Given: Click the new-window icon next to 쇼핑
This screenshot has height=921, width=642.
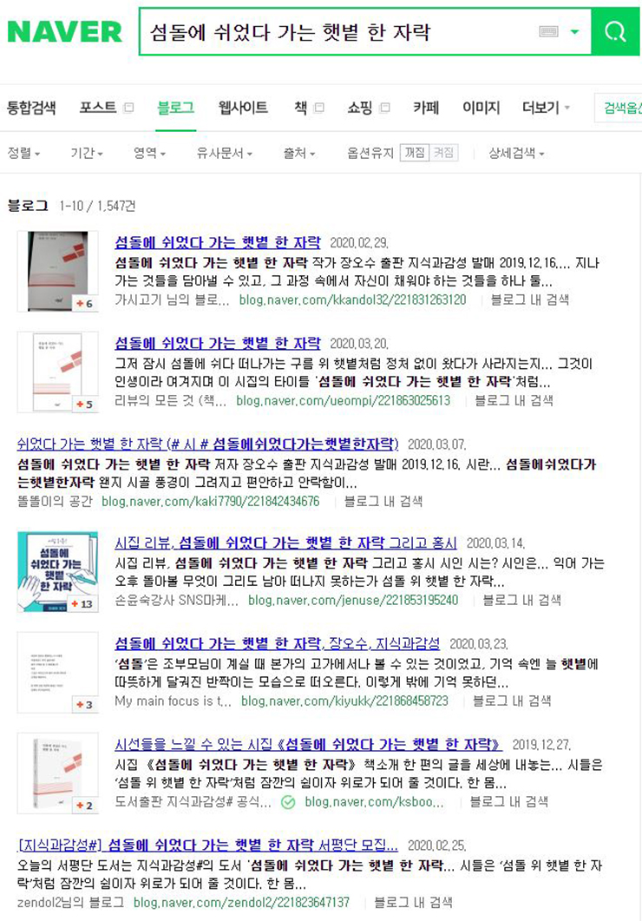Looking at the screenshot, I should [x=385, y=108].
